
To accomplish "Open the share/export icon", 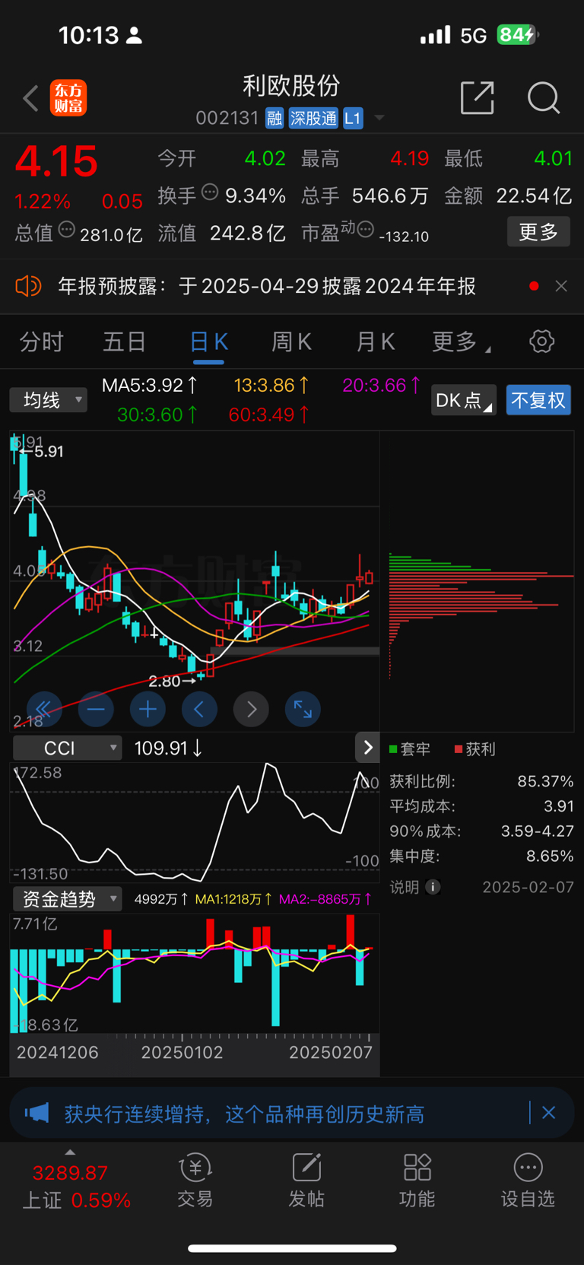I will point(478,98).
